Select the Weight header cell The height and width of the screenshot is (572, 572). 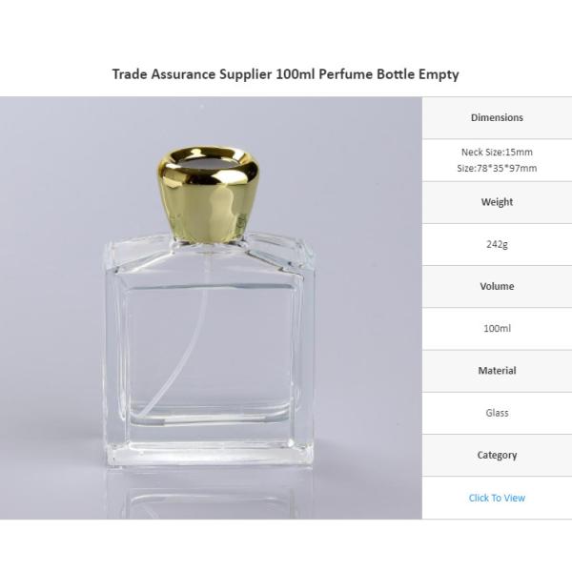pyautogui.click(x=497, y=202)
